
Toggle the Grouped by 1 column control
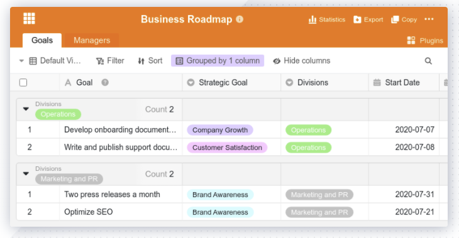218,61
